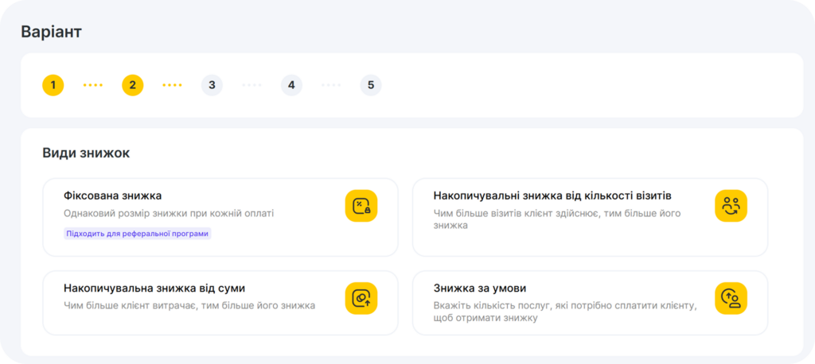Jump to step 5 in the stepper

click(x=371, y=85)
